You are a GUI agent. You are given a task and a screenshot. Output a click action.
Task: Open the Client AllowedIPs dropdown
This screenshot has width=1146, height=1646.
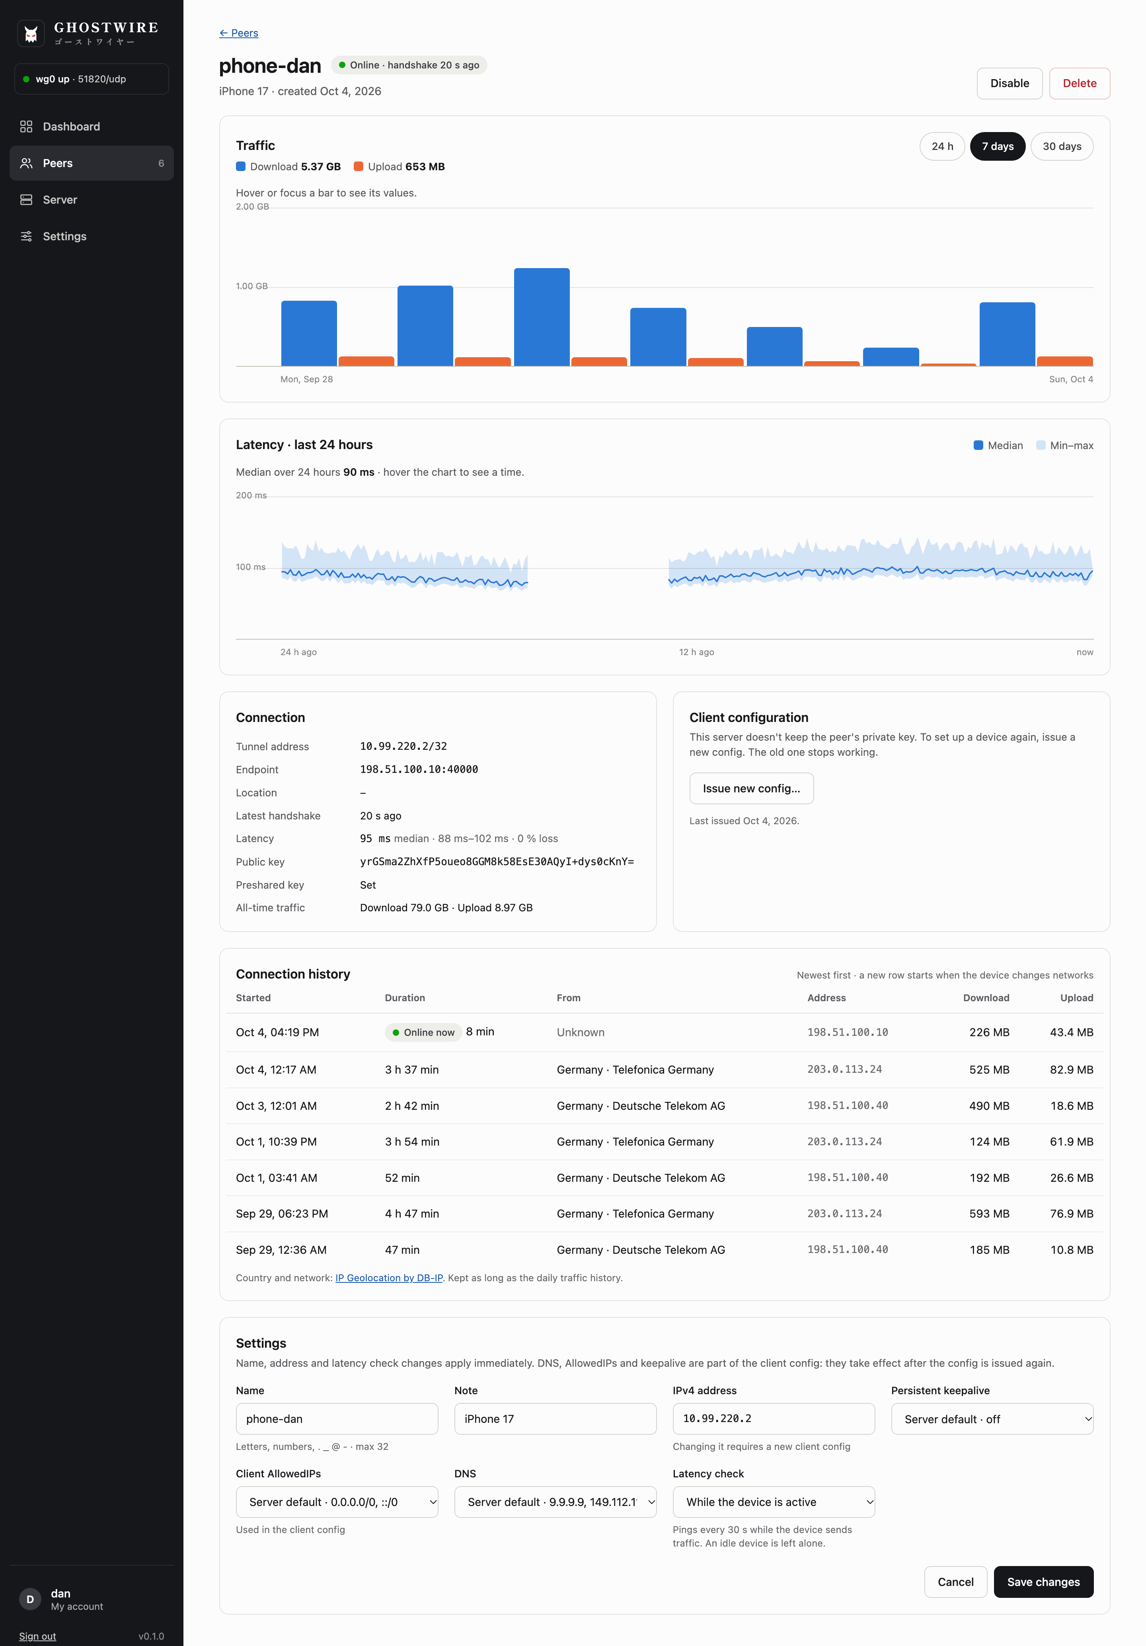point(337,1501)
